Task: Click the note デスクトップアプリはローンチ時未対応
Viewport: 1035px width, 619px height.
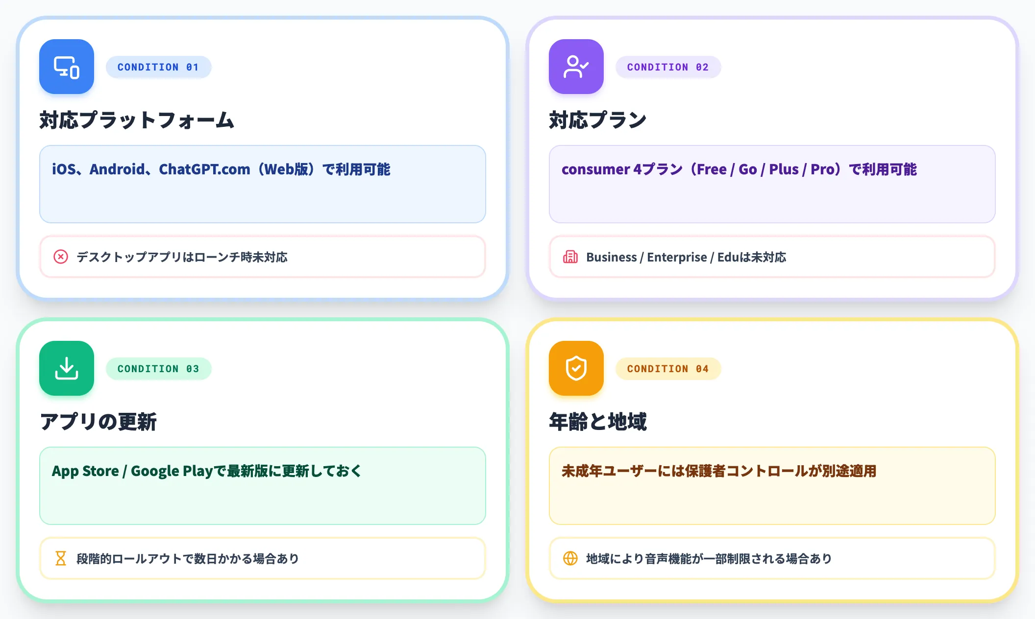Action: point(263,257)
